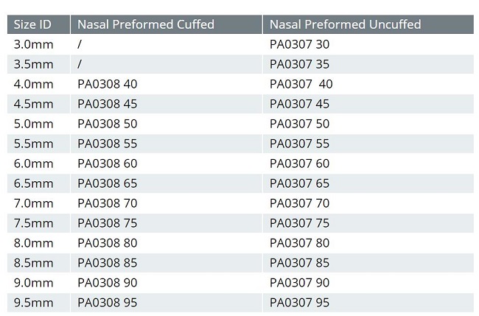Select the 4.5mm size cell
Viewport: 479px width, 316px height.
tap(34, 104)
